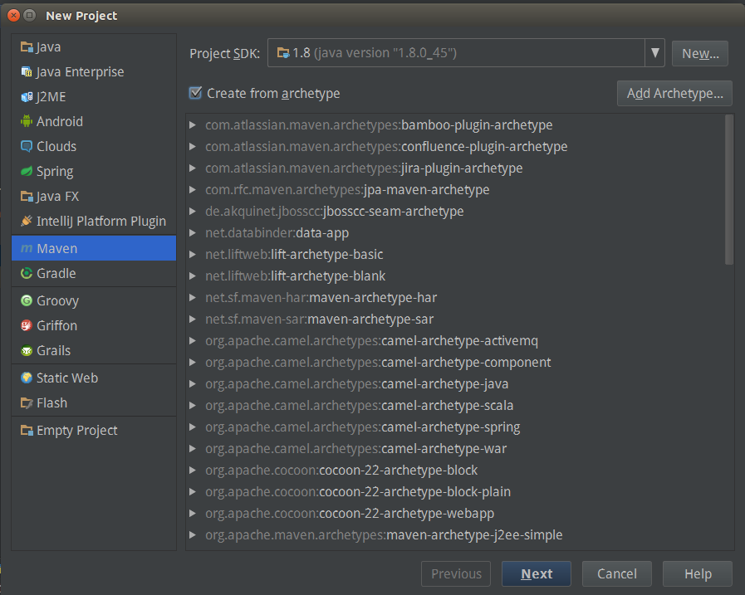745x595 pixels.
Task: Select cocoon-22-archetype-webapp row
Action: (x=456, y=514)
